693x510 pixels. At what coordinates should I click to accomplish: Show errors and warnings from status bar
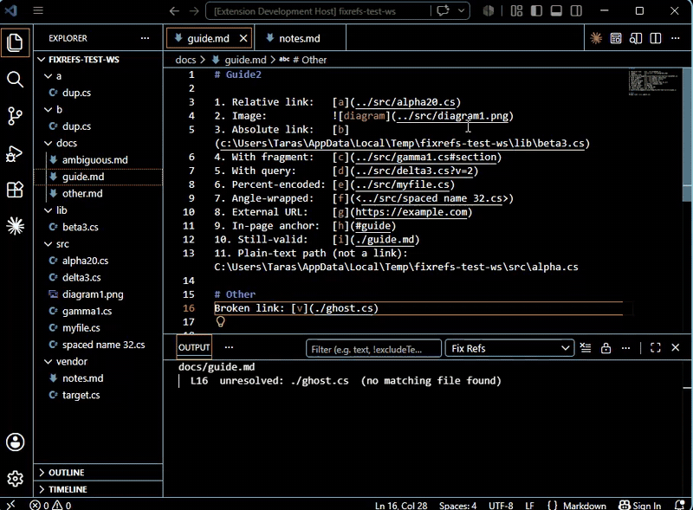[x=50, y=505]
